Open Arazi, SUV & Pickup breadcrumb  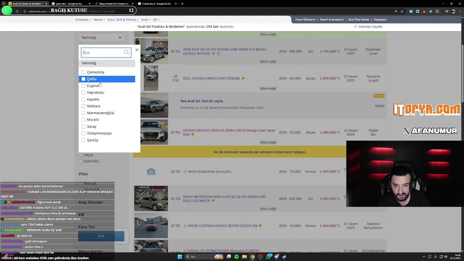click(122, 20)
